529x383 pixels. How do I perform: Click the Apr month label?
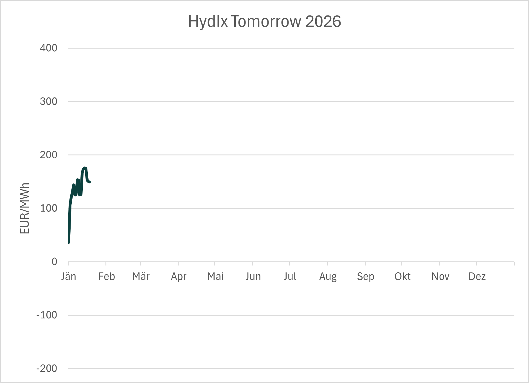click(179, 277)
